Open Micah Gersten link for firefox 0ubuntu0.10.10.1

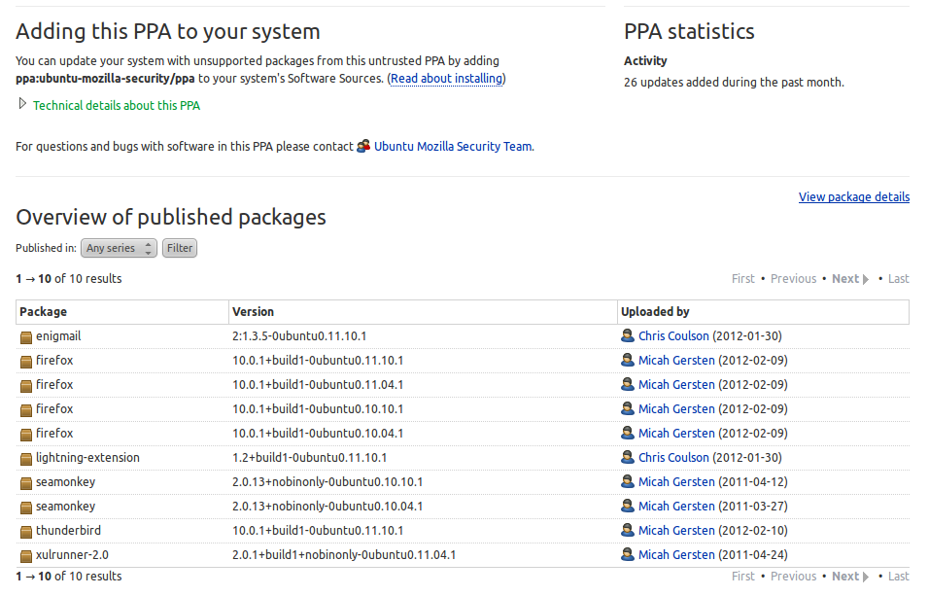tap(676, 409)
